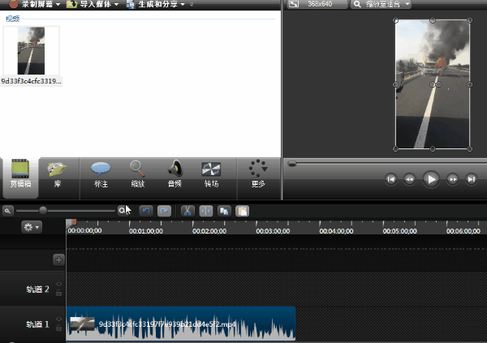Step forward with the fast-forward button

coord(453,179)
